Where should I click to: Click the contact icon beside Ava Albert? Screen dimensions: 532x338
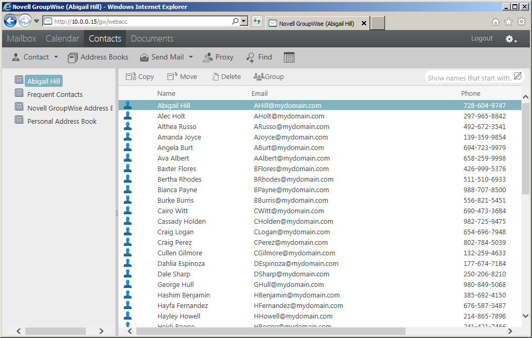pyautogui.click(x=127, y=157)
